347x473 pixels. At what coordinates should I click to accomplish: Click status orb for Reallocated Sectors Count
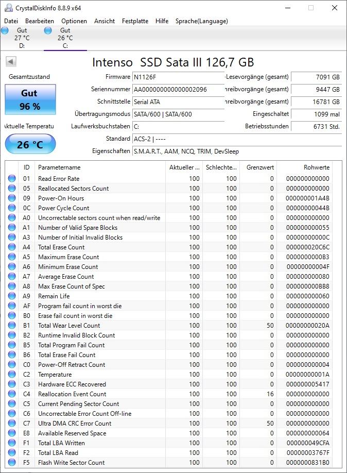12,188
